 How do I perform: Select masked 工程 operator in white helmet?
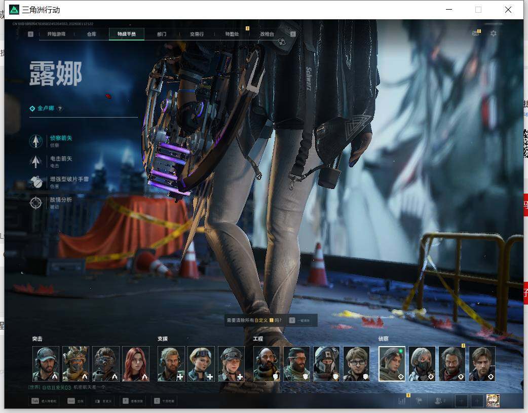(x=327, y=364)
